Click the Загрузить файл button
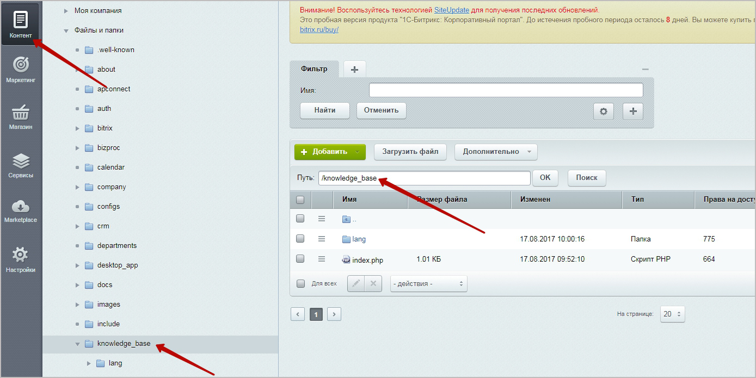 pos(410,152)
